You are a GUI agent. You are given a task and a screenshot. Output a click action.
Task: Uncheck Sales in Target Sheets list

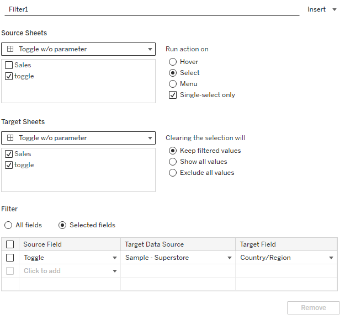(9, 154)
